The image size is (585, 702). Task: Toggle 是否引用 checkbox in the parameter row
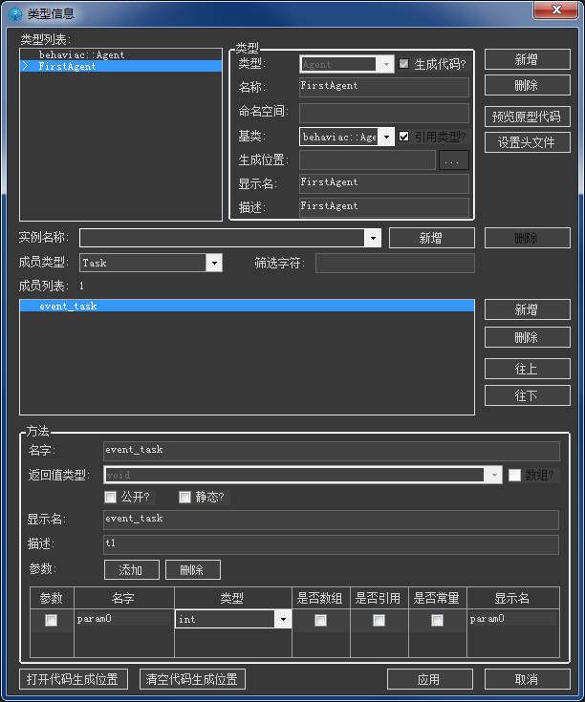(x=379, y=620)
